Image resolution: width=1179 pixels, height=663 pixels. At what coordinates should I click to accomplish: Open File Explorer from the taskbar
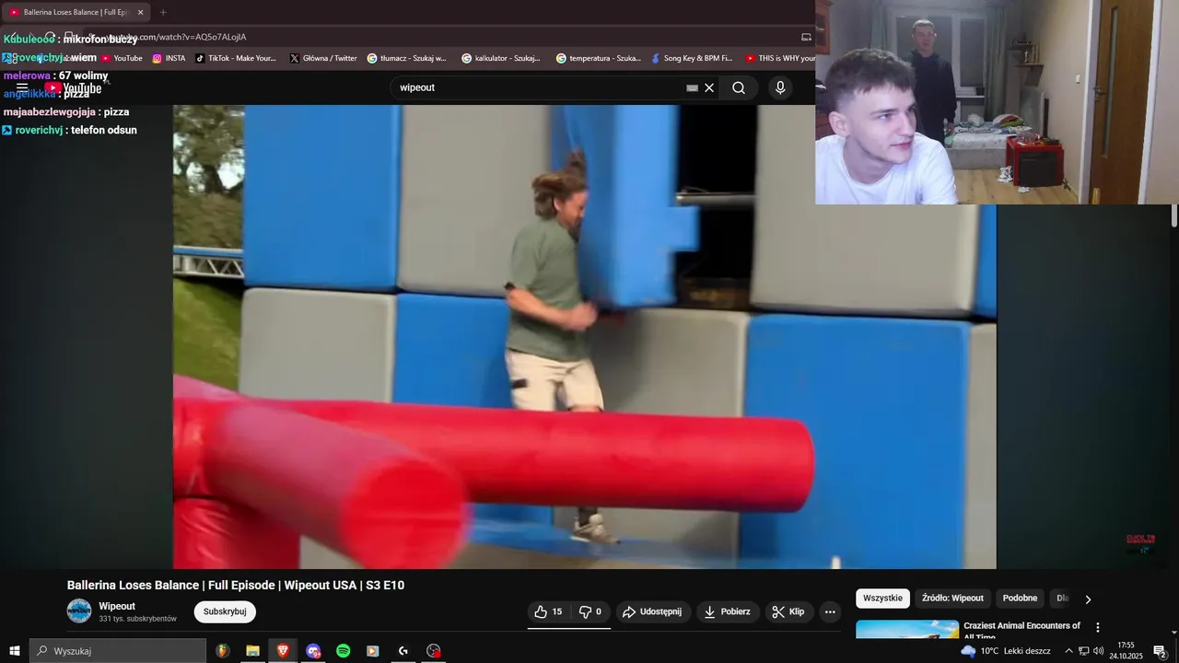click(x=252, y=651)
